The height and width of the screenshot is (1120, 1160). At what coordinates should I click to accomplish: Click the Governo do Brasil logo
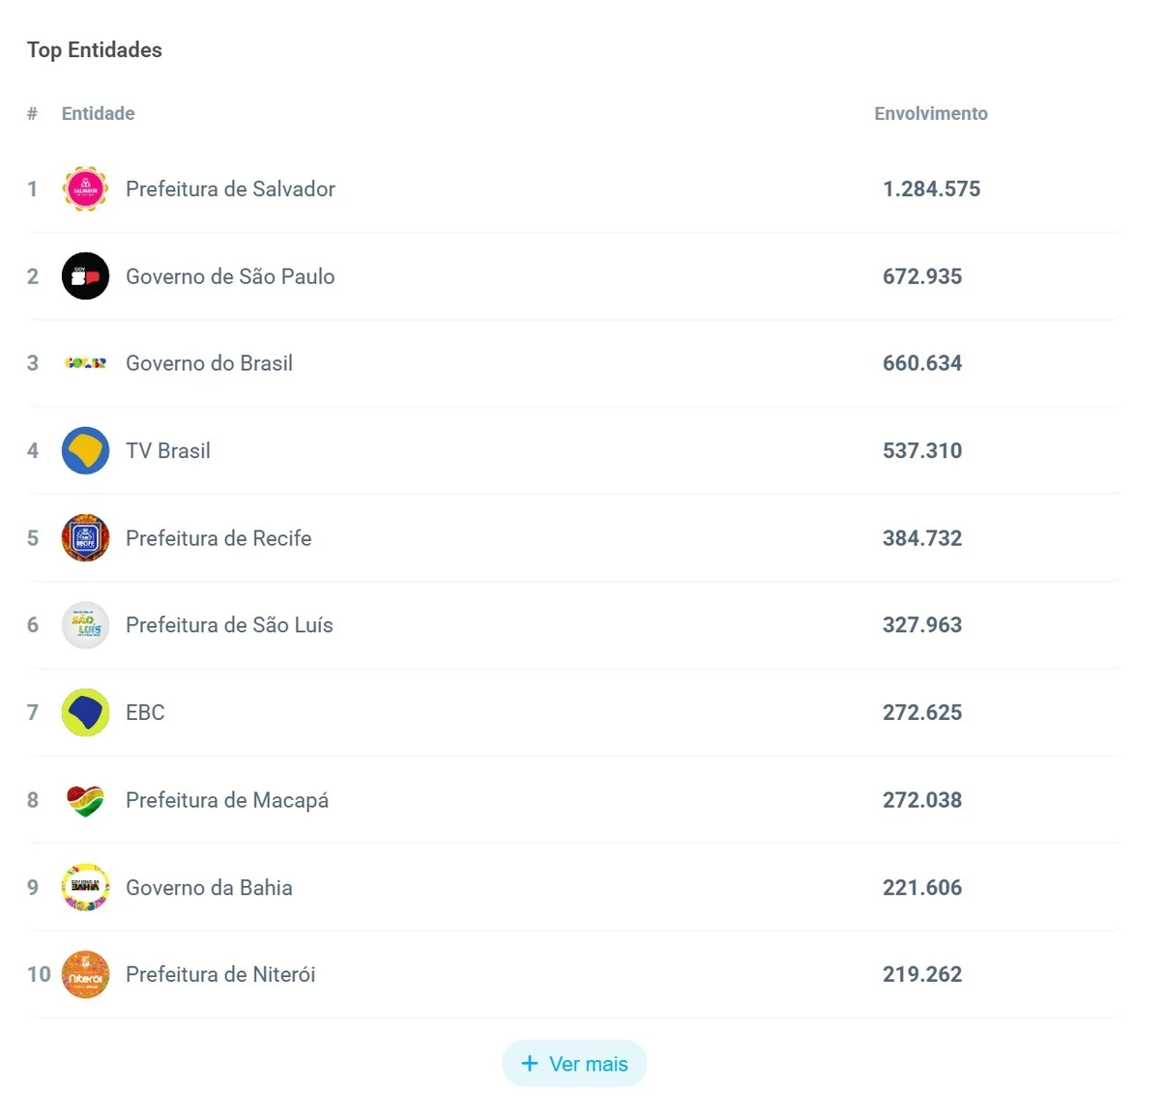click(85, 363)
